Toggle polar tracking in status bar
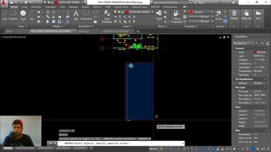This screenshot has height=152, width=271. 184,149
